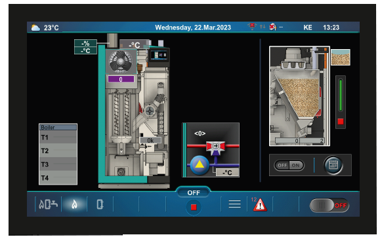Select the flame boiler view icon

pyautogui.click(x=75, y=204)
